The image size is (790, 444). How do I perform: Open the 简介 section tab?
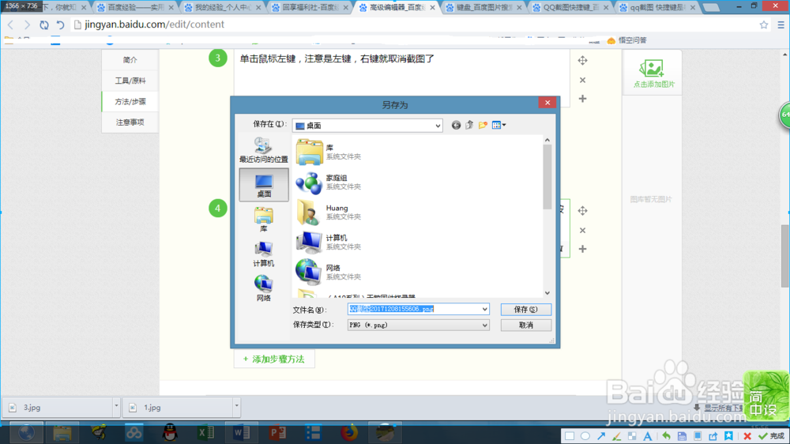point(130,59)
